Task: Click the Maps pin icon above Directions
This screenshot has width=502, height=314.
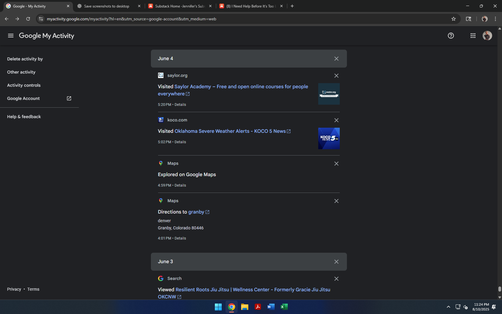Action: (x=161, y=201)
